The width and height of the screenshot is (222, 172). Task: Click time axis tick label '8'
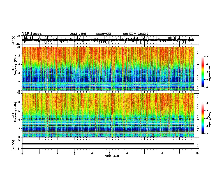pos(162,153)
